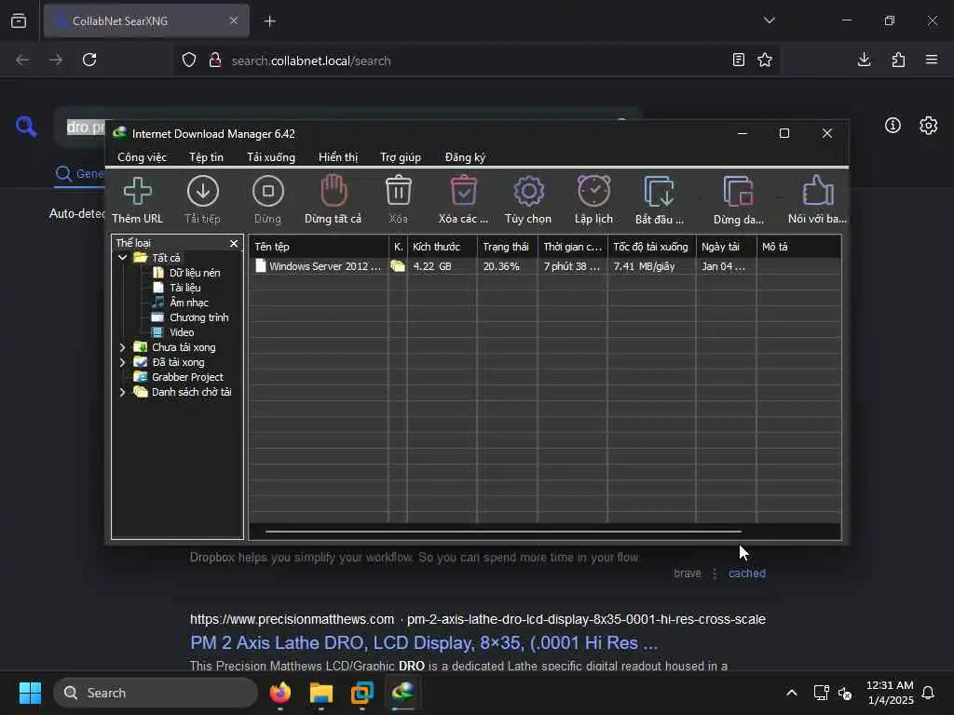Expand the Chưa tải xong node
This screenshot has height=715, width=954.
point(122,347)
